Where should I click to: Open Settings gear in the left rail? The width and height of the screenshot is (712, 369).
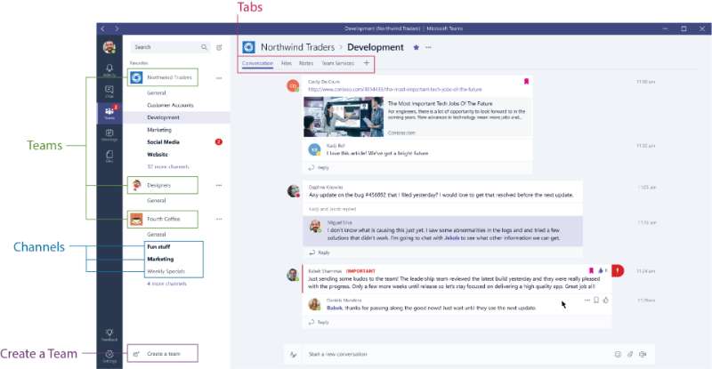click(109, 356)
